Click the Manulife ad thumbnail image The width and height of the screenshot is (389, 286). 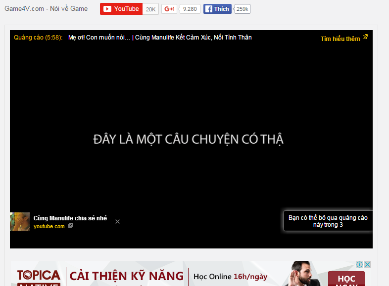[x=20, y=222]
